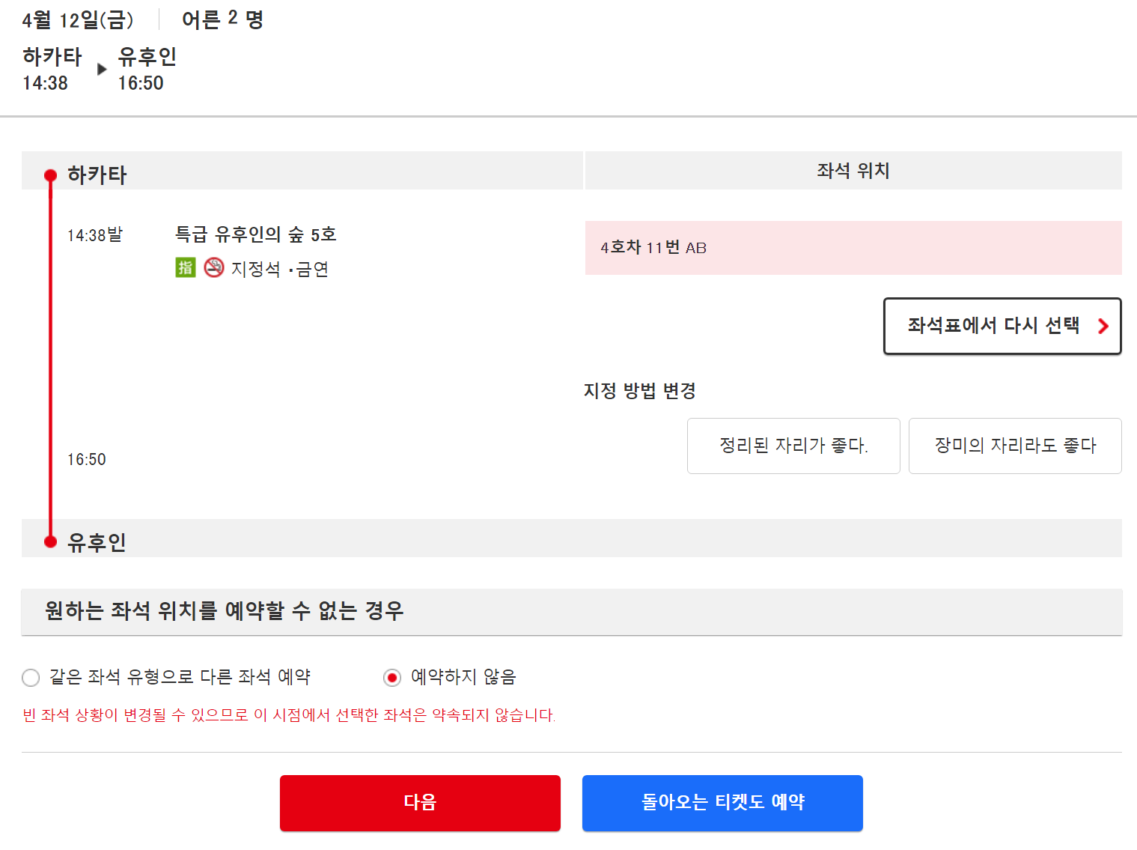The height and width of the screenshot is (850, 1137).
Task: Click the 특급 유후인의 숲 5호 train name
Action: pos(255,234)
